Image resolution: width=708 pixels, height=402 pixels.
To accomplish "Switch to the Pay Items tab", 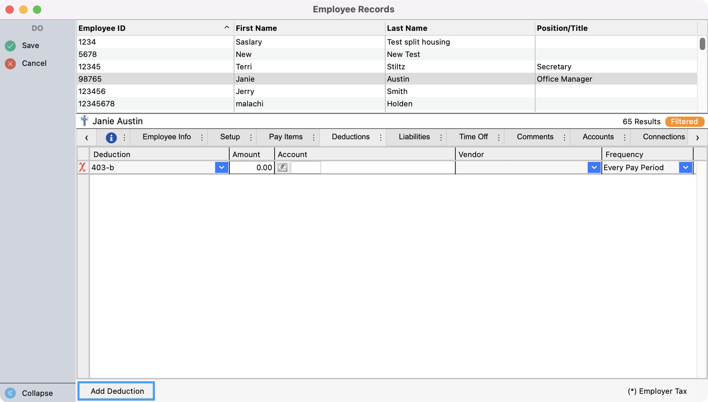I will pos(286,137).
